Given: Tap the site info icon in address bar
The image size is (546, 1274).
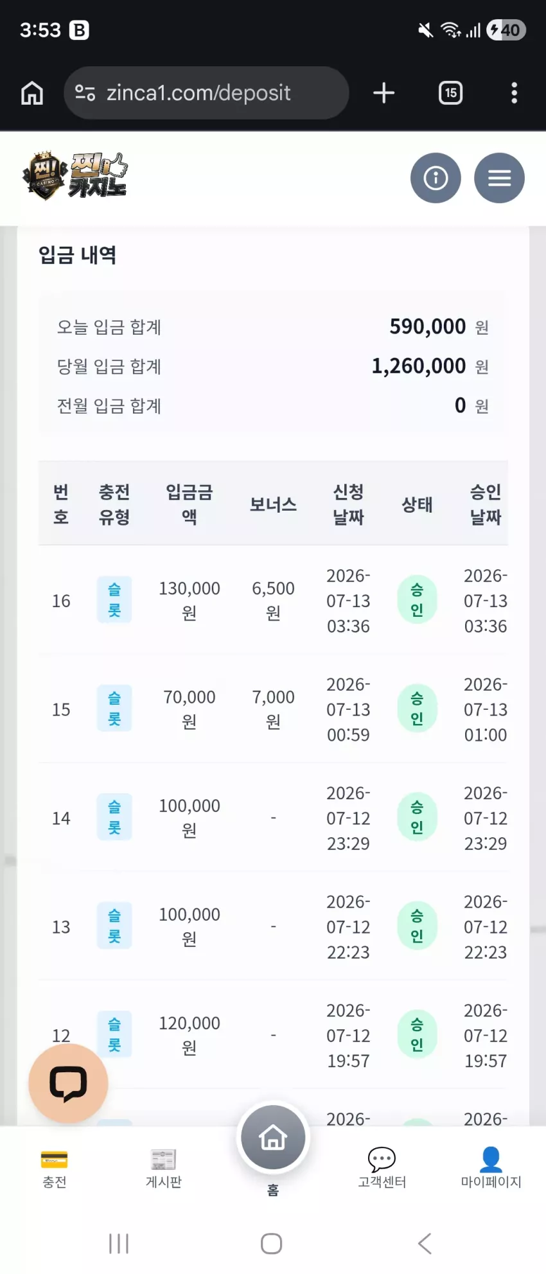Looking at the screenshot, I should coord(85,93).
